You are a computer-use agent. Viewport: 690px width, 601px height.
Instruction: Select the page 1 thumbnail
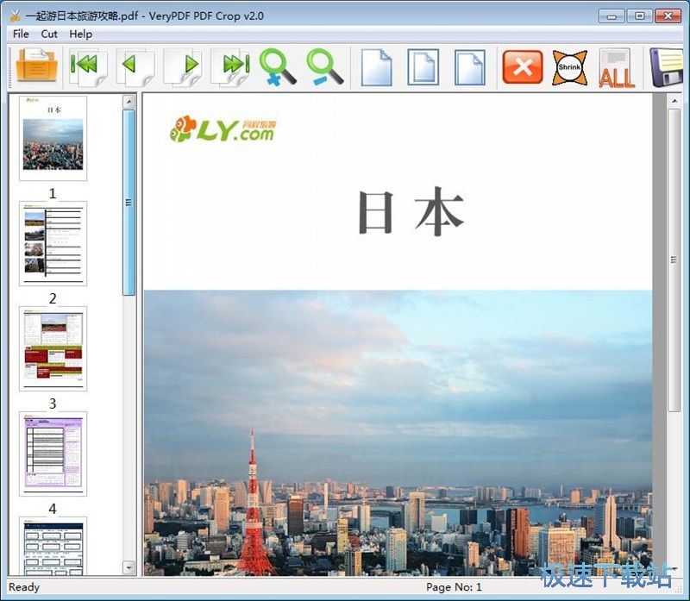[53, 138]
